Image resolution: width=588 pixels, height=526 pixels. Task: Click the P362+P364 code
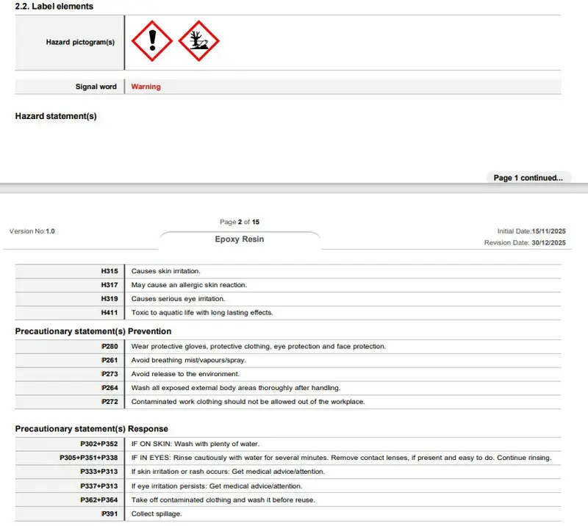(99, 500)
